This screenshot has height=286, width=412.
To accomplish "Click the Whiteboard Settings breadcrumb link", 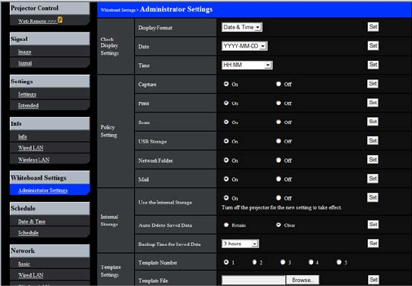I will [x=118, y=10].
